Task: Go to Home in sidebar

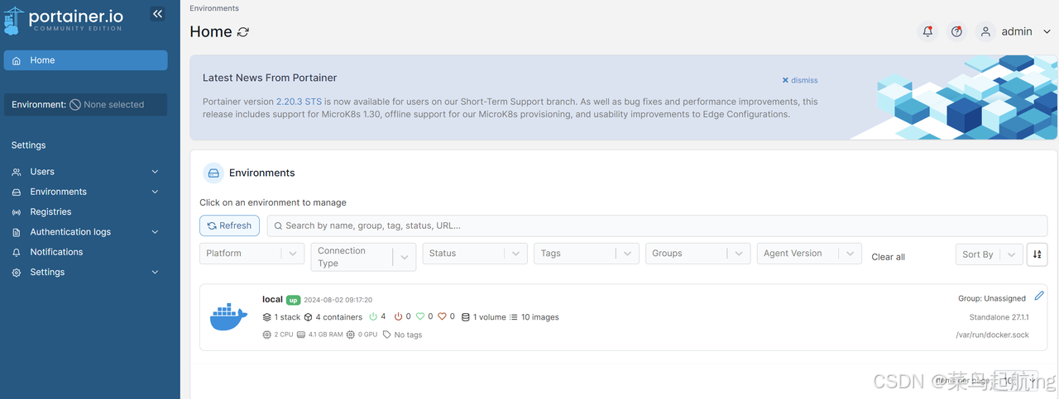Action: pos(86,60)
